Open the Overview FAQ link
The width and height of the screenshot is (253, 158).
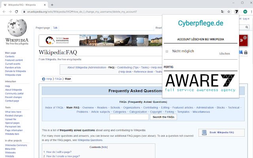(88, 107)
